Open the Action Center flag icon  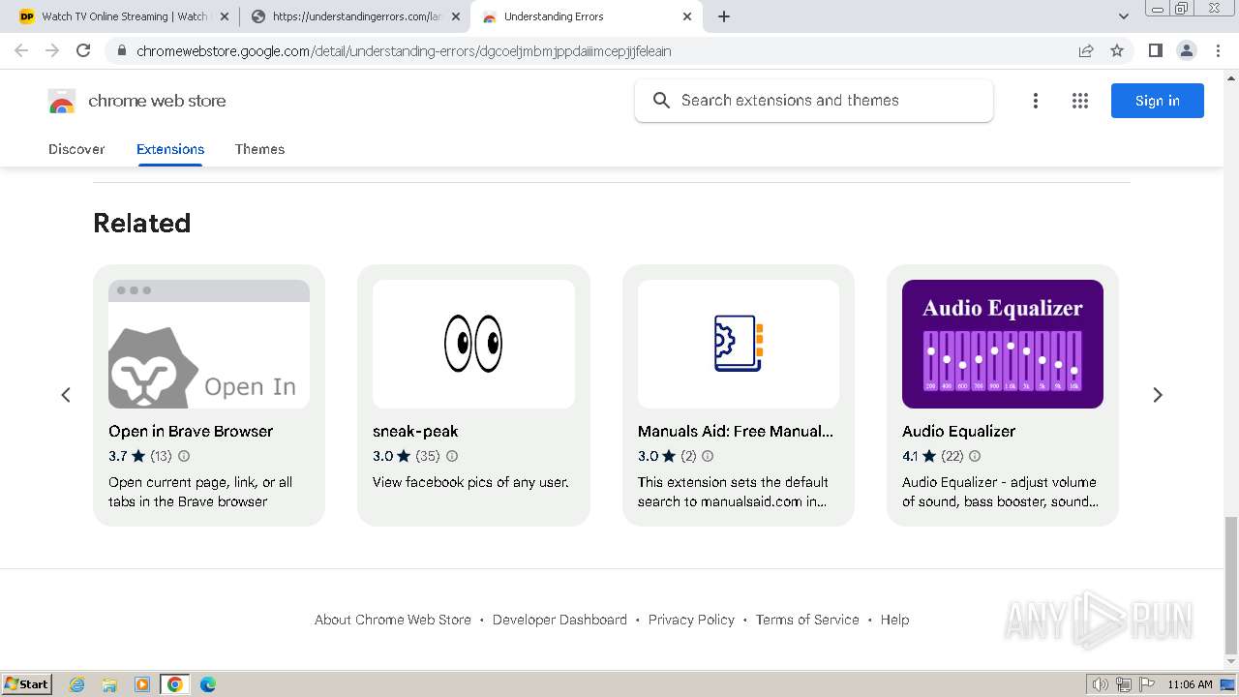[x=1146, y=684]
